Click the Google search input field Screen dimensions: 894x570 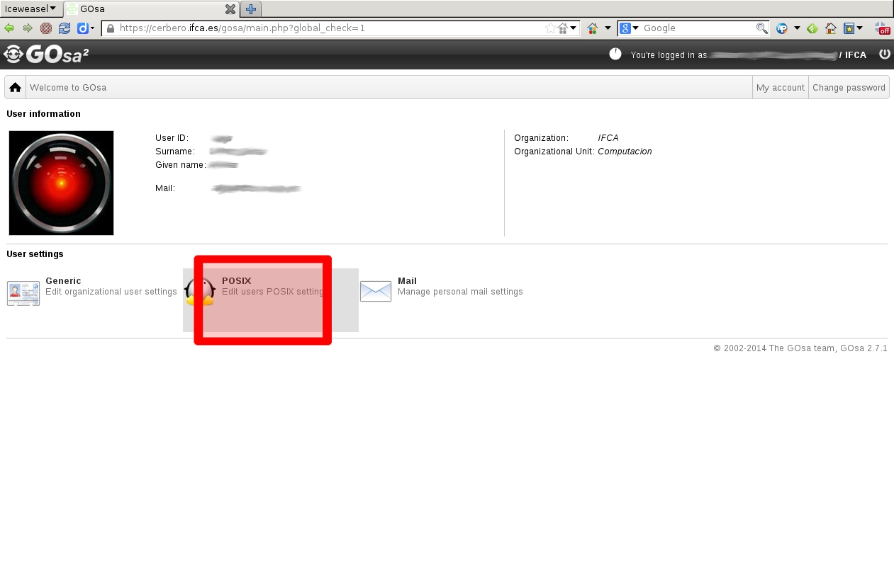click(697, 28)
